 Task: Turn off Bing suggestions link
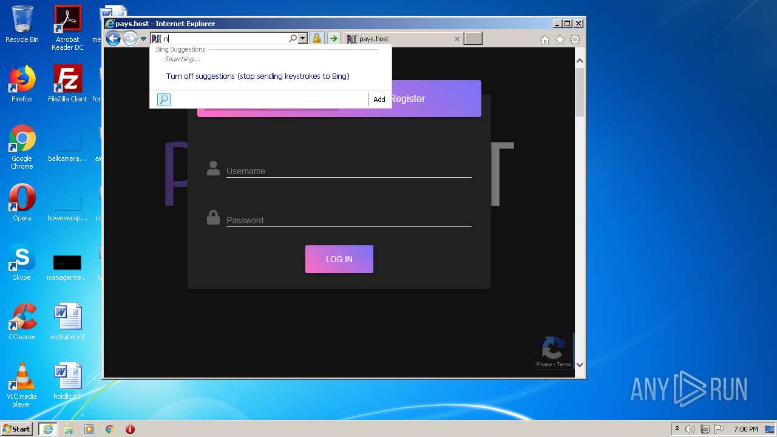click(257, 76)
